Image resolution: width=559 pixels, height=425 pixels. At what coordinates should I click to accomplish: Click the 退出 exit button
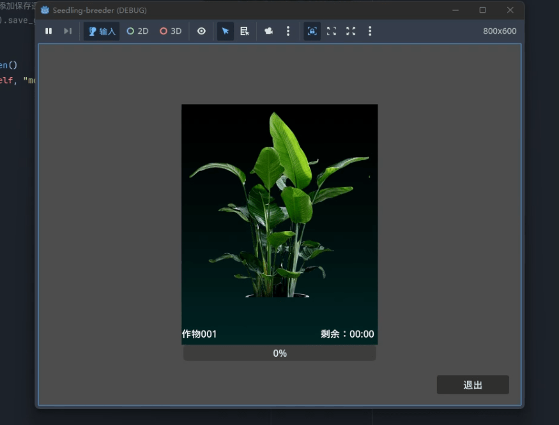tap(473, 385)
